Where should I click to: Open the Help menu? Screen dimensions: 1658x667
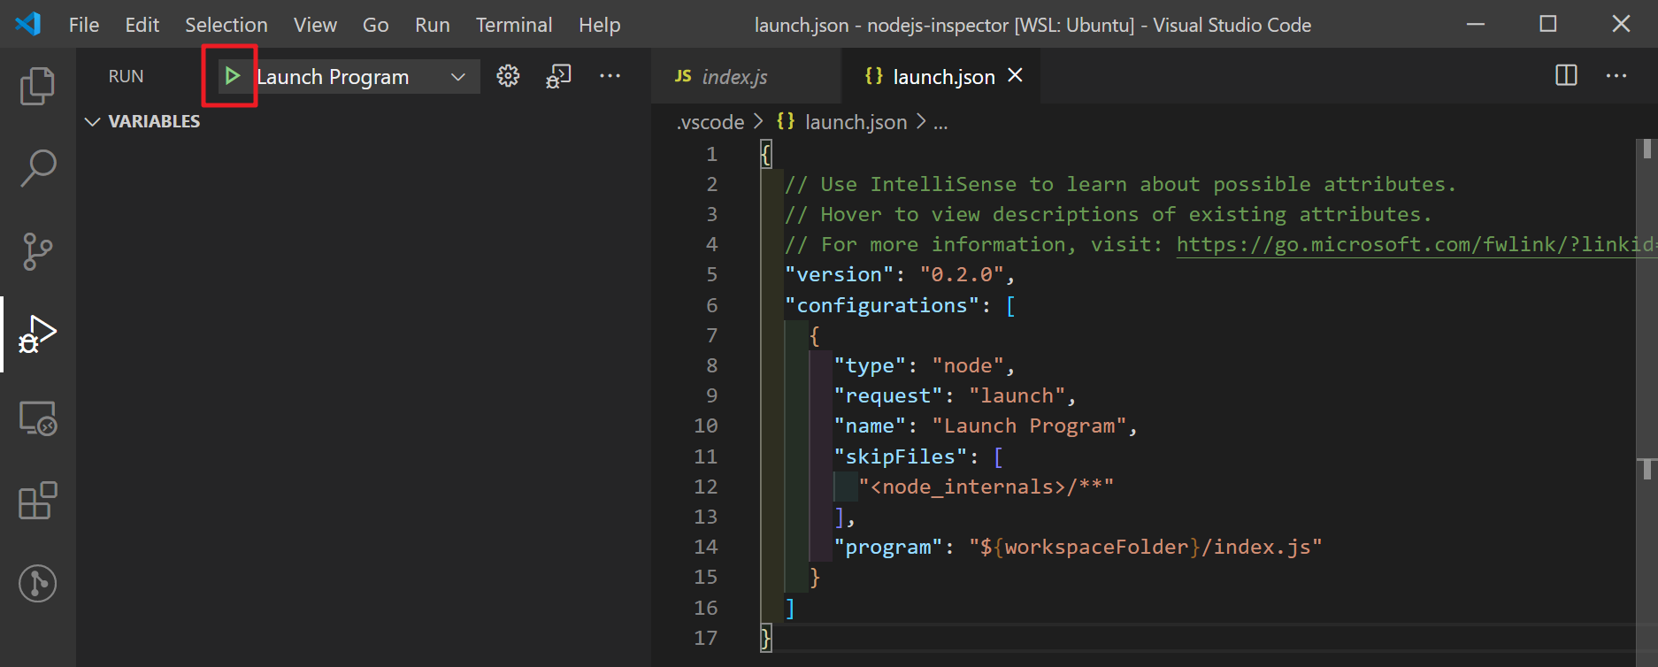(600, 25)
